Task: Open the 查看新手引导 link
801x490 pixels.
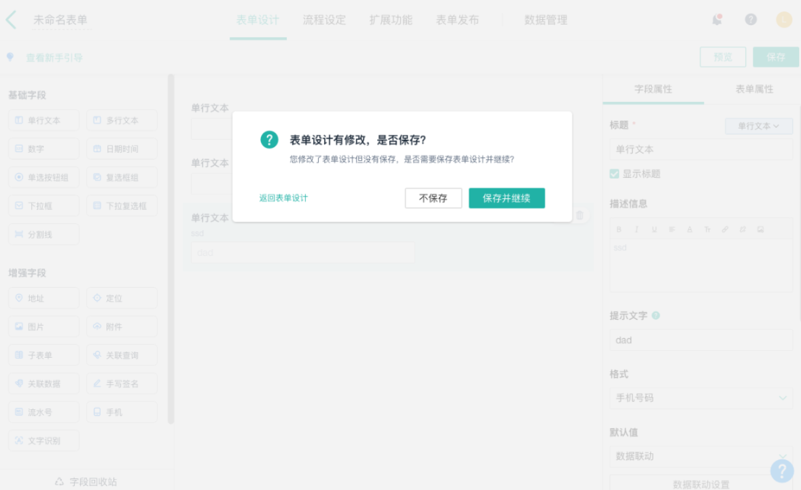Action: pyautogui.click(x=54, y=58)
